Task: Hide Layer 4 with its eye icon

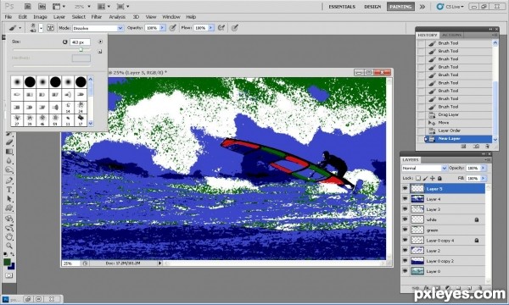Action: pyautogui.click(x=406, y=199)
